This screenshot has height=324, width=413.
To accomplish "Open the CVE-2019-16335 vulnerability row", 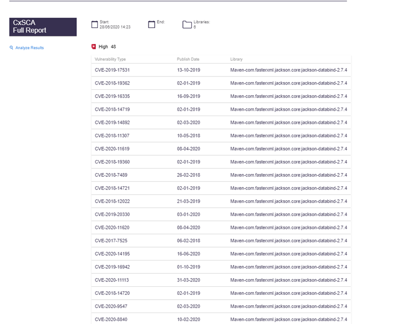I will [221, 97].
